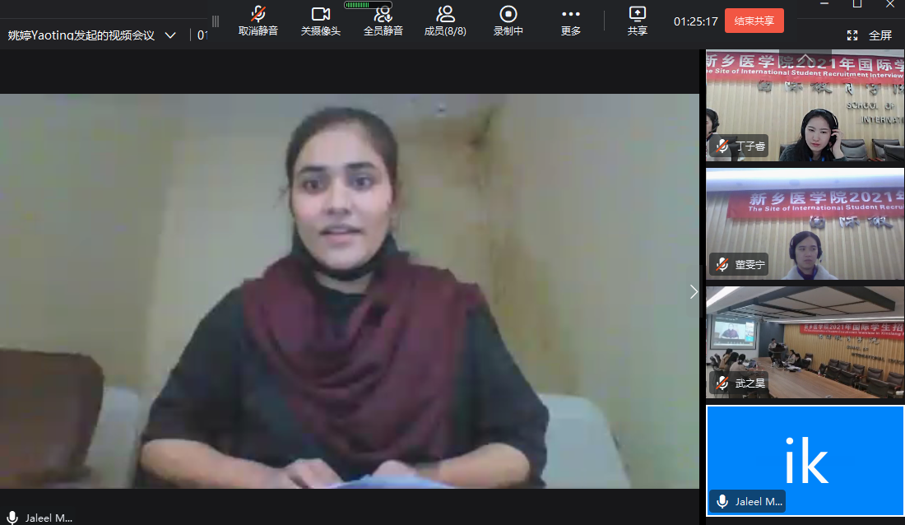Select 董雯宁's video thumbnail

coord(805,225)
